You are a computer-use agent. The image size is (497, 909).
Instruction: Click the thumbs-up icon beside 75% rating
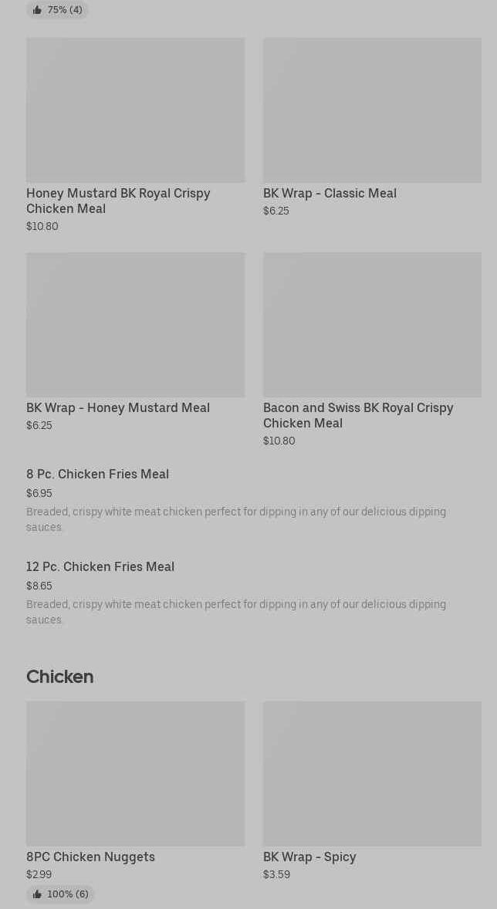37,10
